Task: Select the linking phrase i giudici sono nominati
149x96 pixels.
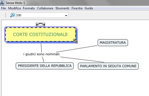Action: pos(42,54)
